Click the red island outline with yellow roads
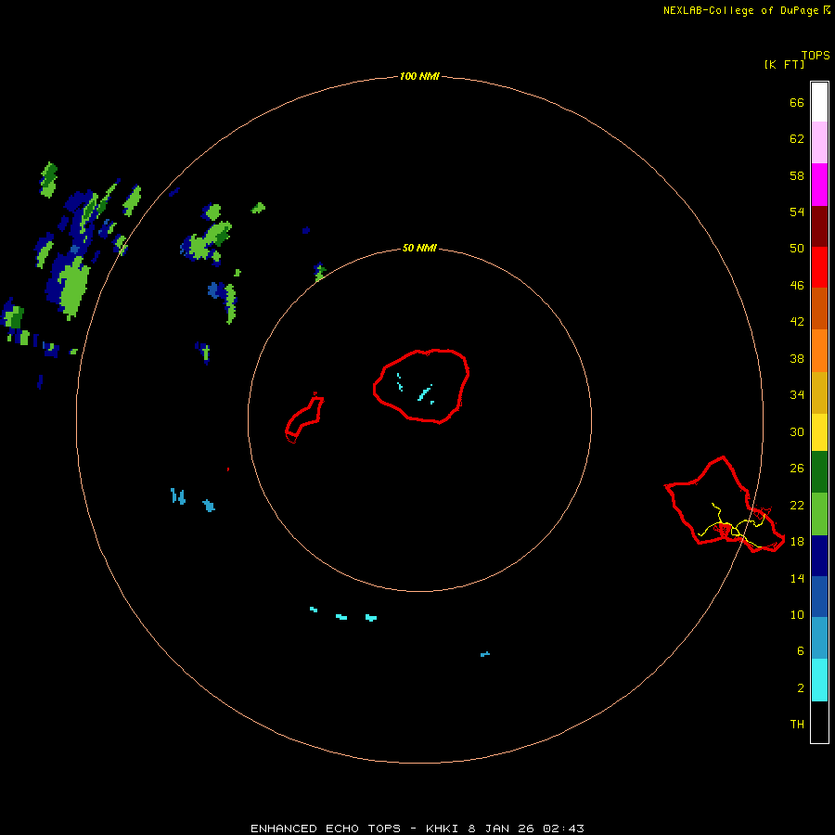 (725, 505)
